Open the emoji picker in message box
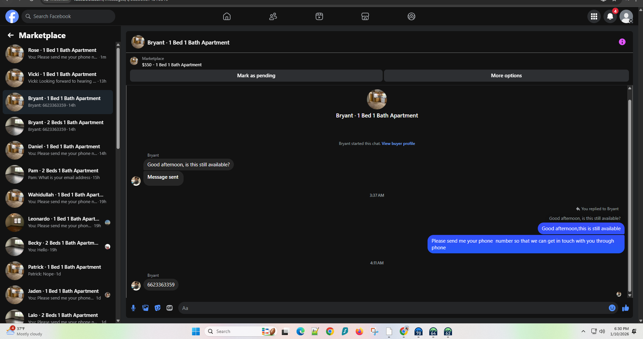This screenshot has width=643, height=339. click(612, 308)
